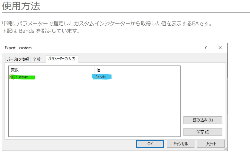
Task: Grab the resize grip at dialog corner
Action: [x=226, y=149]
